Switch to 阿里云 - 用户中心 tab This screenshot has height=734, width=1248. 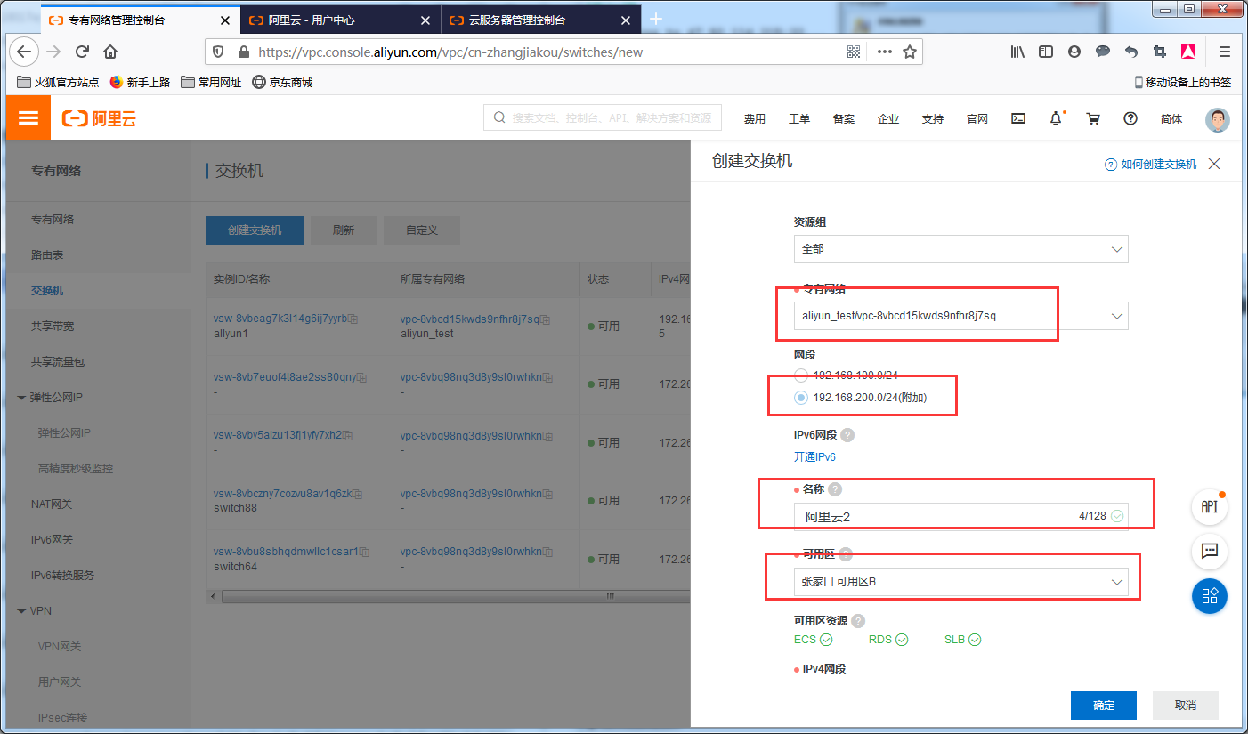338,20
